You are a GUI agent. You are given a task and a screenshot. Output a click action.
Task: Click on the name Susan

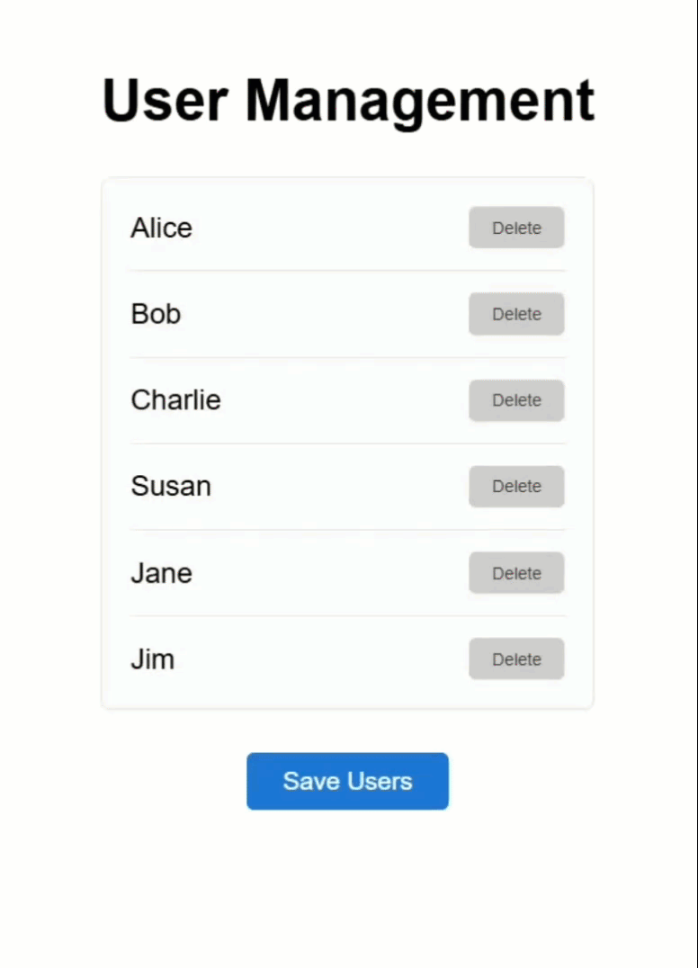pos(171,487)
